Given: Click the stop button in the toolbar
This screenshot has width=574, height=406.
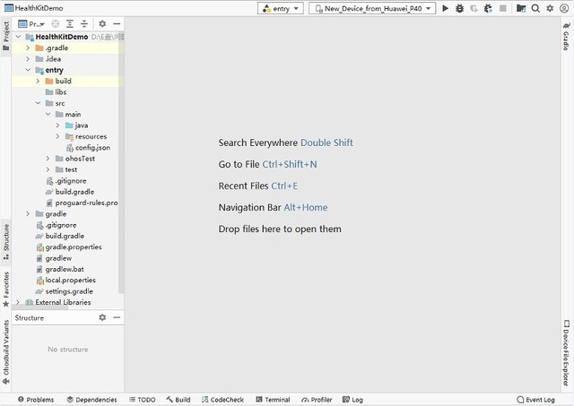Looking at the screenshot, I should (503, 8).
